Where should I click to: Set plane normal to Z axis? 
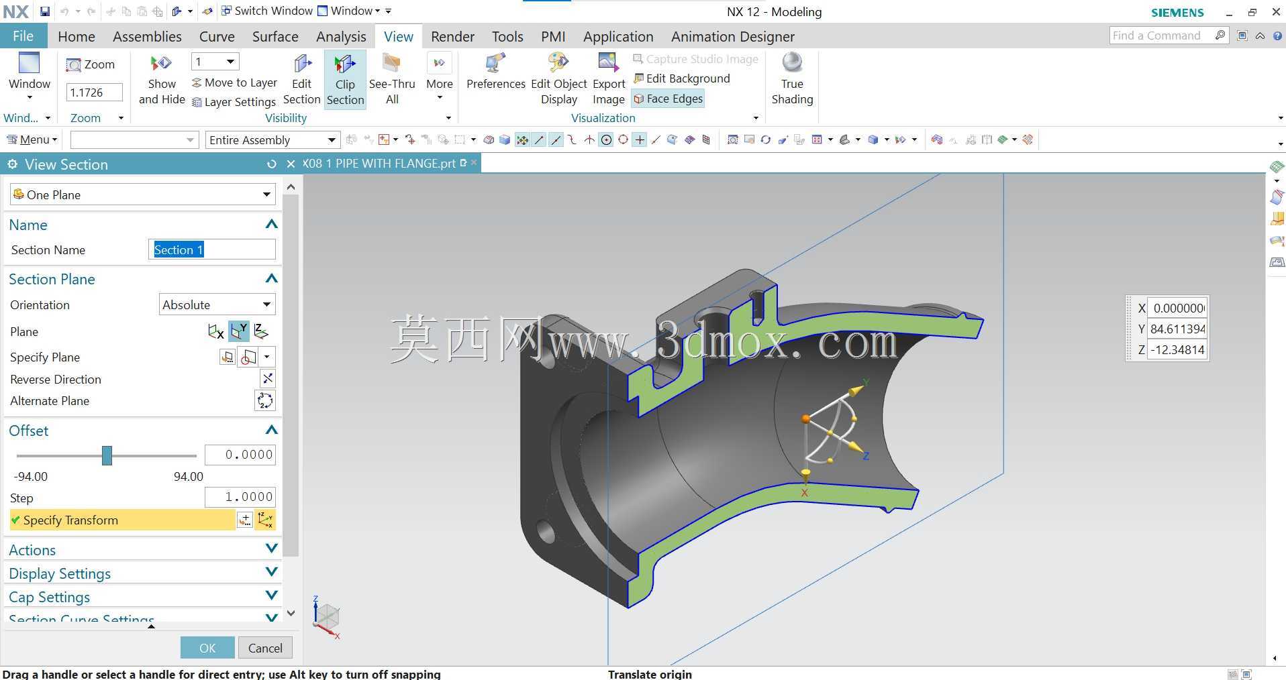coord(261,331)
